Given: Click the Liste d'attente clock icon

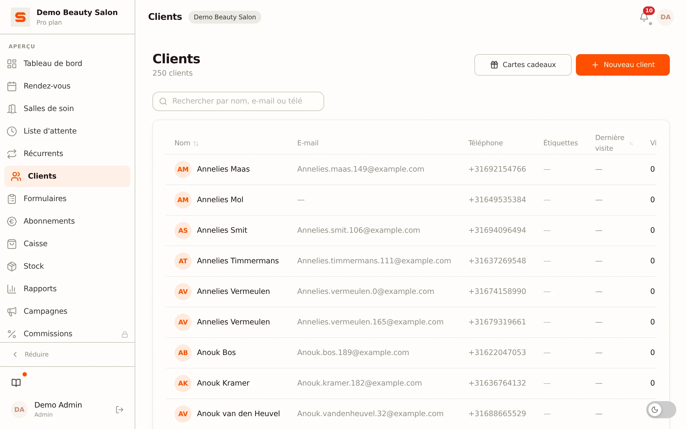Looking at the screenshot, I should point(12,131).
